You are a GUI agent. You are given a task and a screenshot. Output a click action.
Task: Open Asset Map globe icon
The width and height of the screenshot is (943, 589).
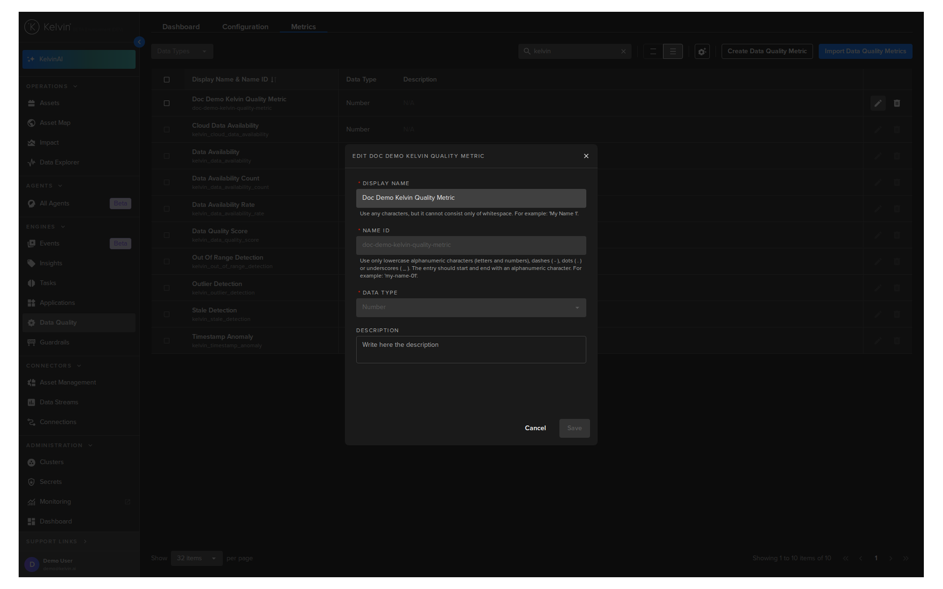click(x=31, y=123)
